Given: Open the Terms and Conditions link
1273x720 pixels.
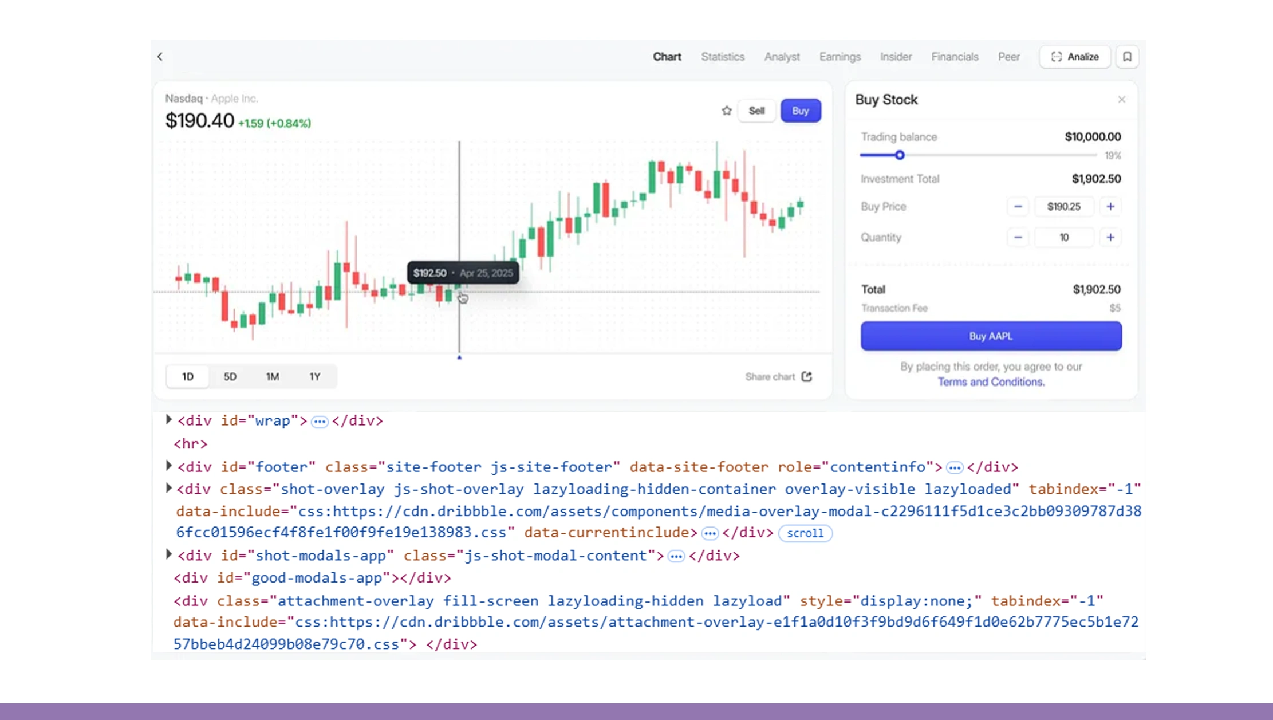Looking at the screenshot, I should point(991,381).
